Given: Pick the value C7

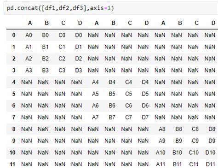Looking at the screenshot, I should tap(129, 117).
